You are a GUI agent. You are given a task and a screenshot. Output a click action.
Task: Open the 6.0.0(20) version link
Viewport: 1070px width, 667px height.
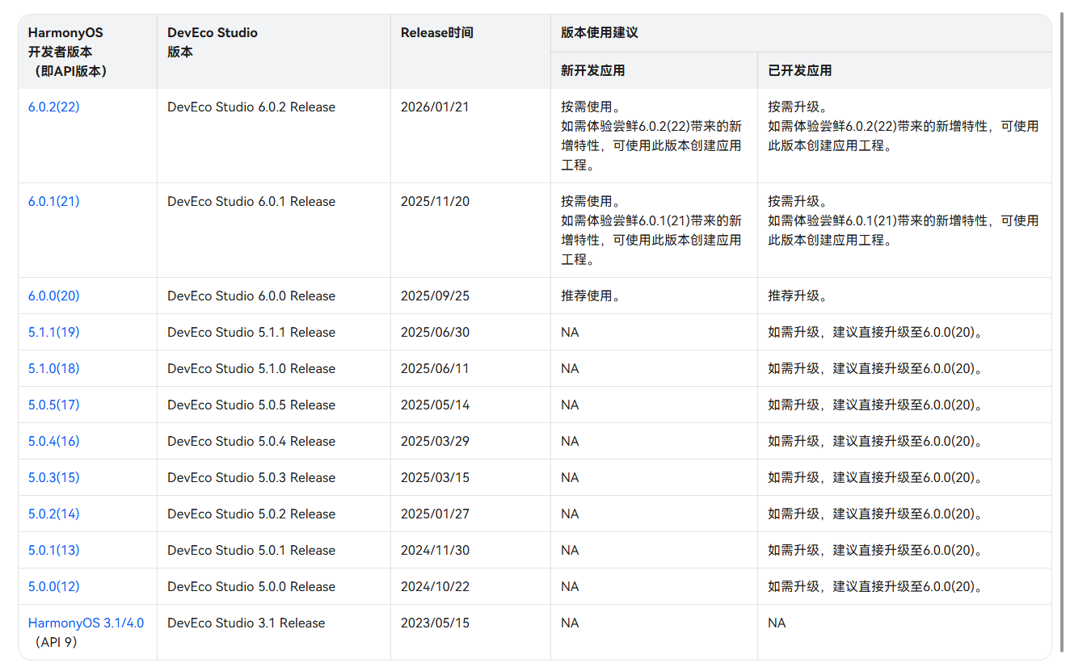pyautogui.click(x=53, y=296)
